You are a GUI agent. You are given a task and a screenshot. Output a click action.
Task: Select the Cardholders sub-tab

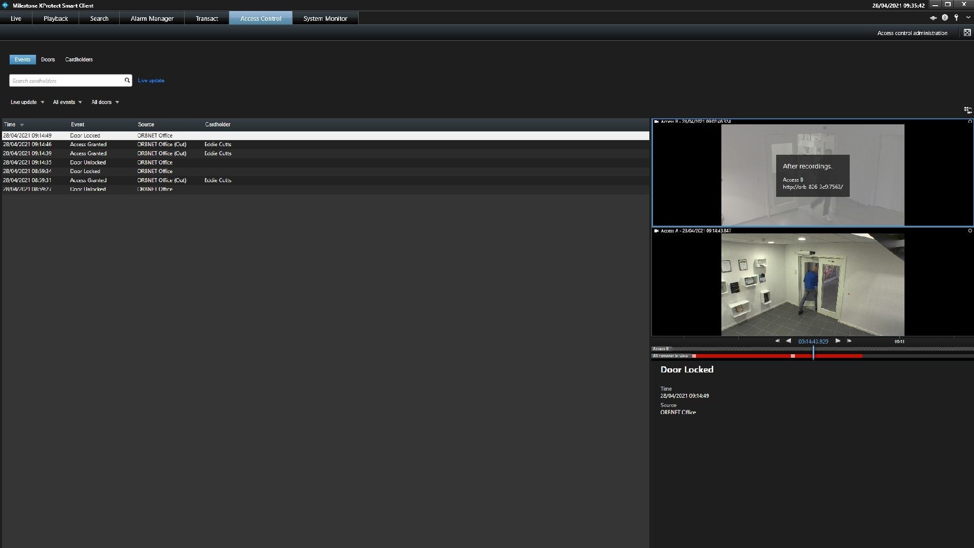click(79, 59)
